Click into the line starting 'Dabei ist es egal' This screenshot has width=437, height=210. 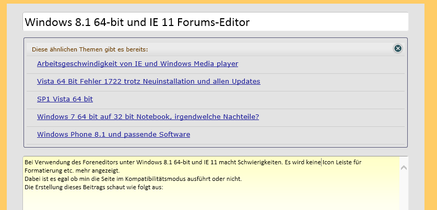pyautogui.click(x=133, y=179)
